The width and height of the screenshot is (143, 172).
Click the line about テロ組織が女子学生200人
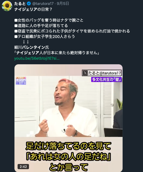(x=44, y=36)
